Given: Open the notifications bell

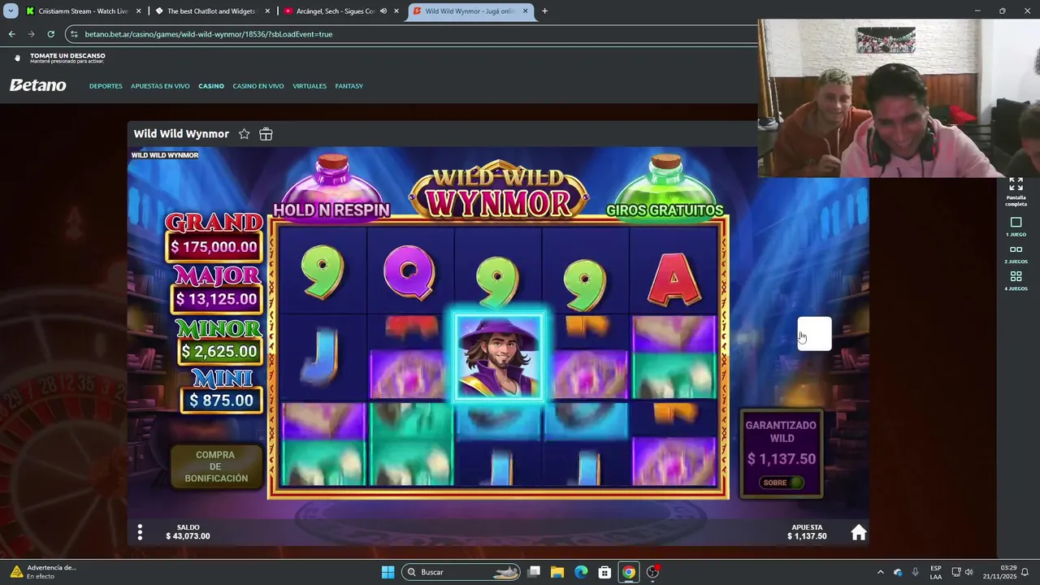Looking at the screenshot, I should tap(1025, 572).
